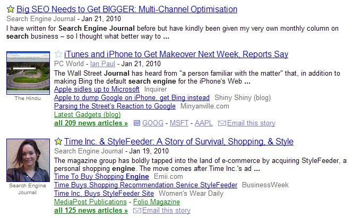Open Time Inc. Buys StyleFeeder Site article
Image resolution: width=362 pixels, height=218 pixels.
(104, 193)
